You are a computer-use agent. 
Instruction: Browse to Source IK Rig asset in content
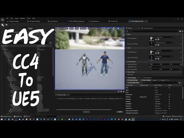coord(159,39)
